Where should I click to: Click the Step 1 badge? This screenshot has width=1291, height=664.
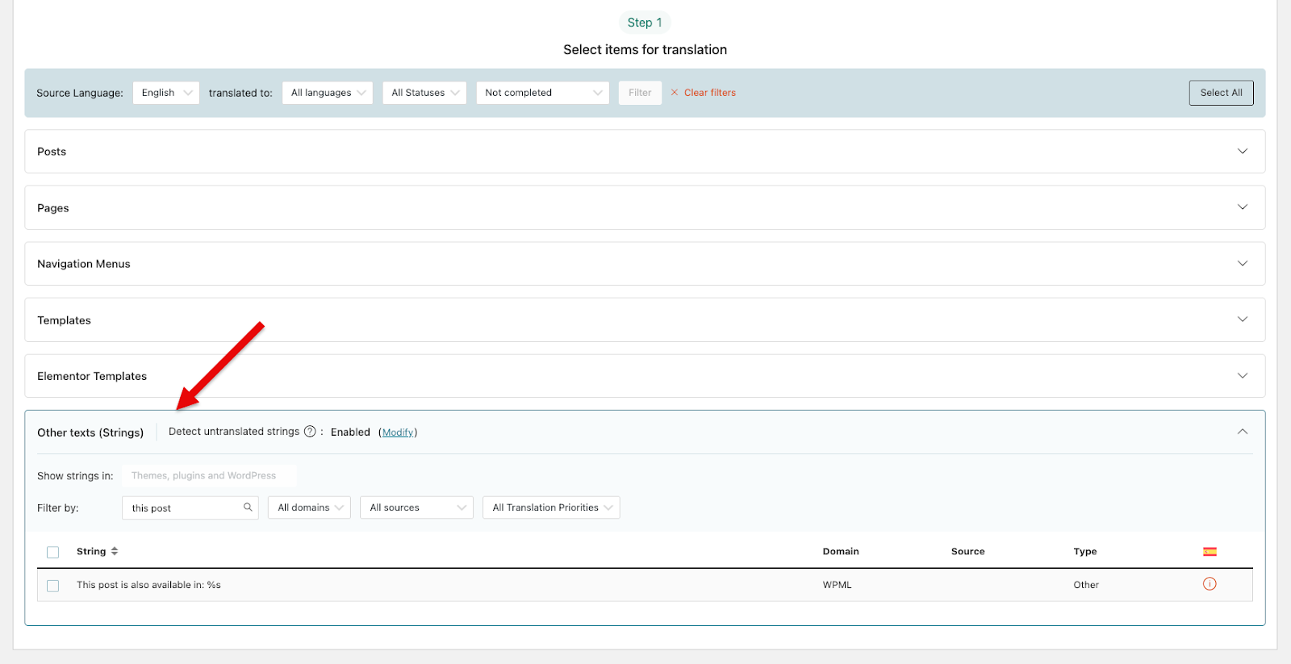pos(645,23)
